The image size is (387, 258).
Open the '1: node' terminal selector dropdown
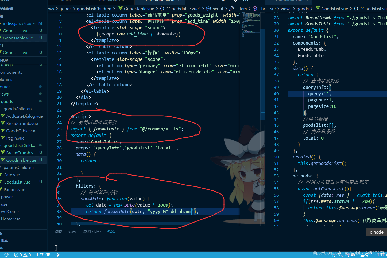pos(376,232)
